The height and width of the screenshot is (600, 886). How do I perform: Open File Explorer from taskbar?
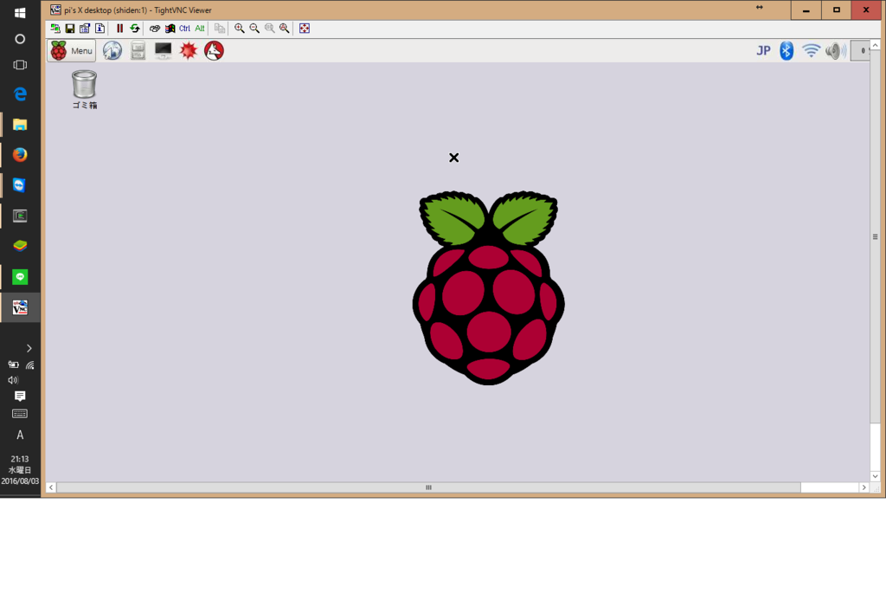coord(20,125)
